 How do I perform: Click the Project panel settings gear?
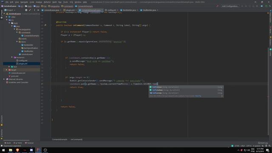click(34, 10)
